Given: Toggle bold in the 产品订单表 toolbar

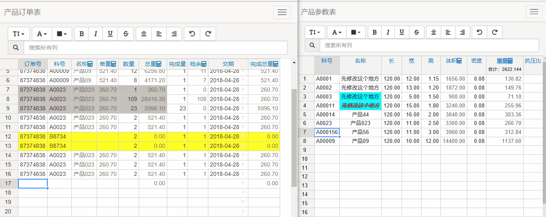Looking at the screenshot, I should (x=82, y=34).
